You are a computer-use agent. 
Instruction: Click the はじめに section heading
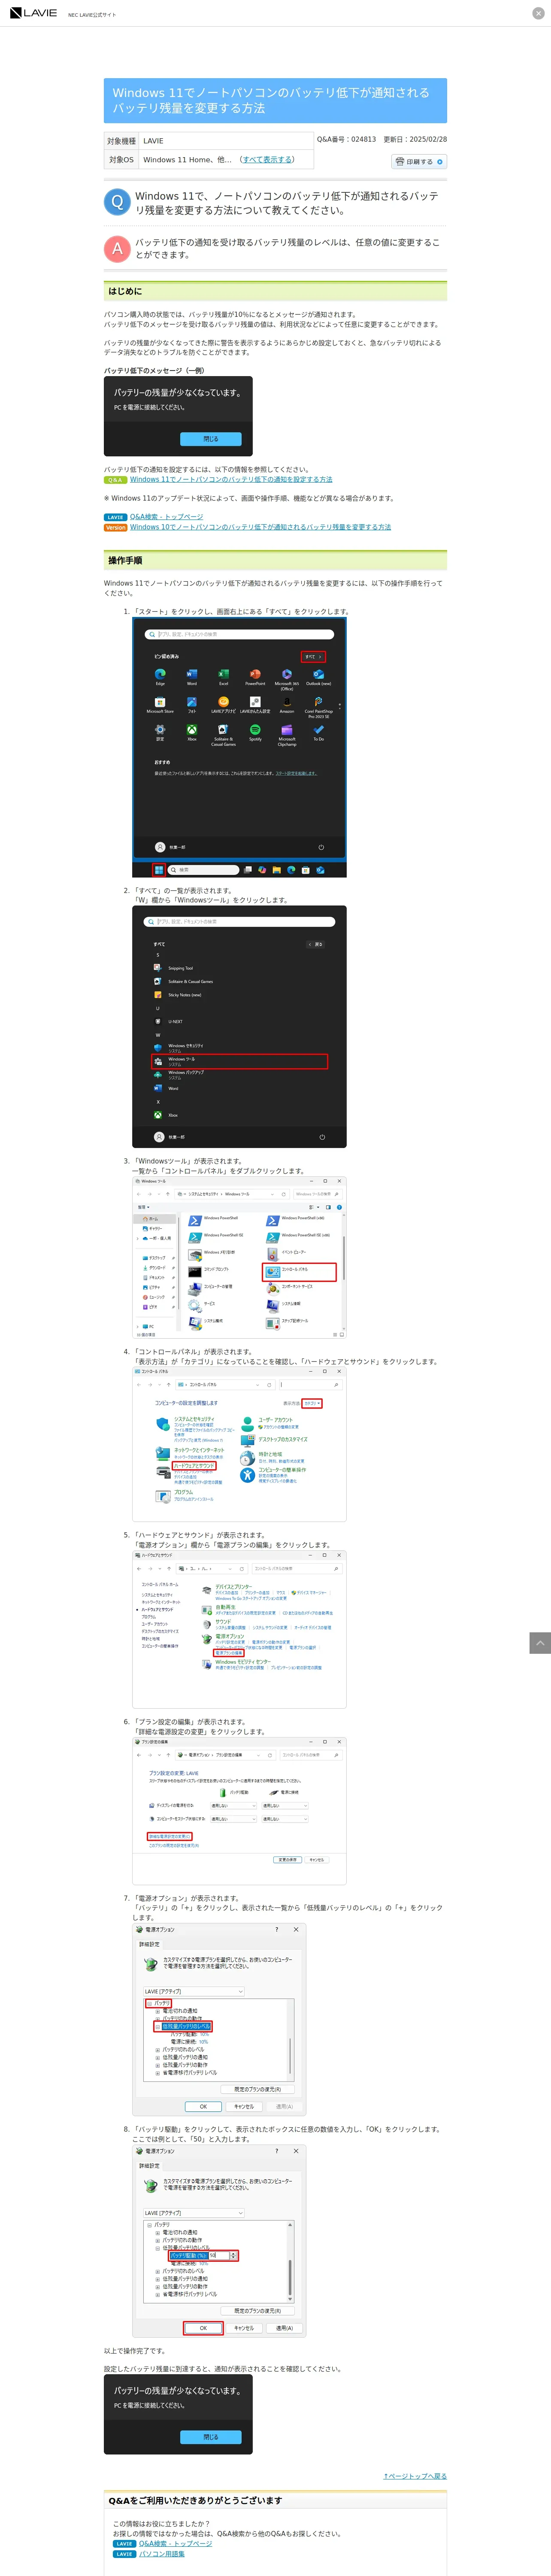click(275, 291)
